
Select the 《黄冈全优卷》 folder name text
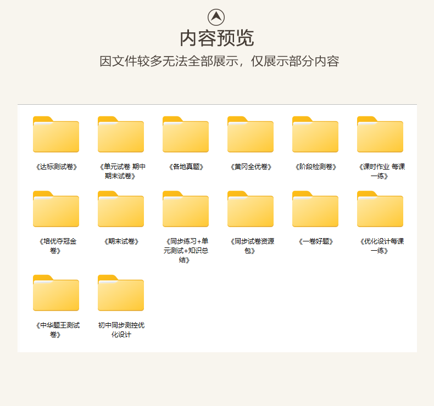251,167
